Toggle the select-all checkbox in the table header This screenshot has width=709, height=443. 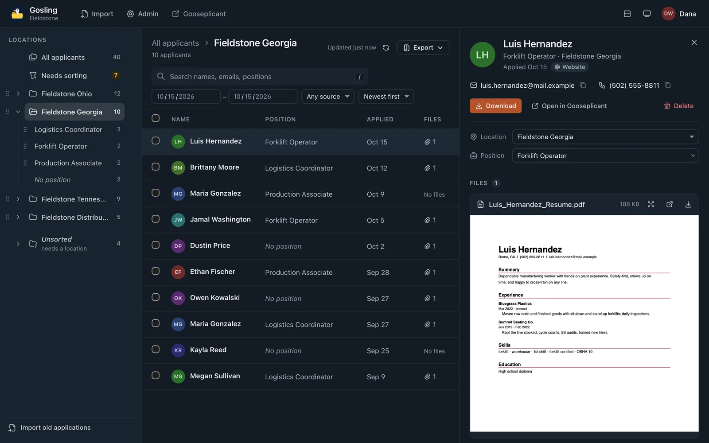(156, 118)
